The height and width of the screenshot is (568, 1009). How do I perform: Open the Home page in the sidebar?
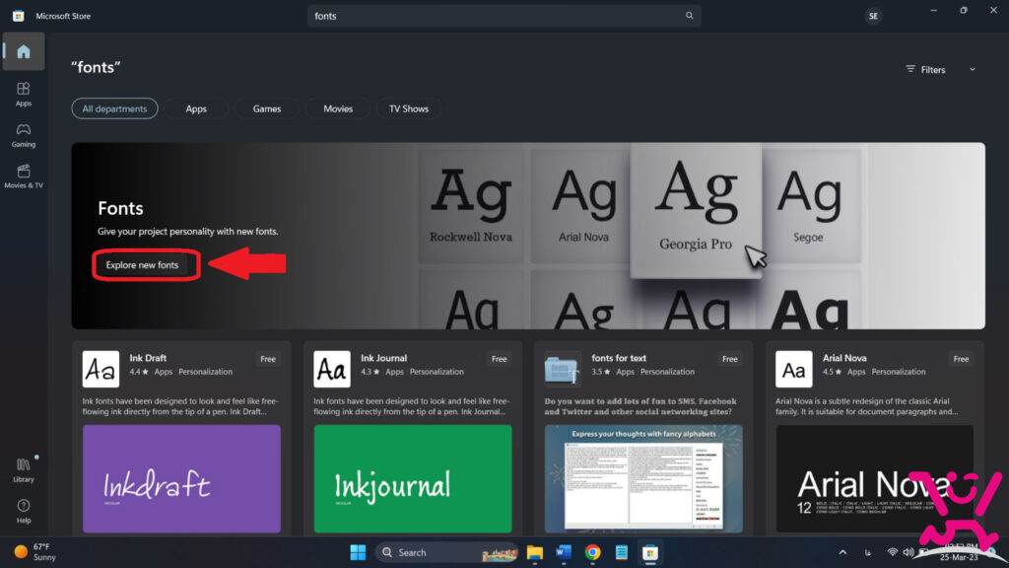[x=24, y=51]
